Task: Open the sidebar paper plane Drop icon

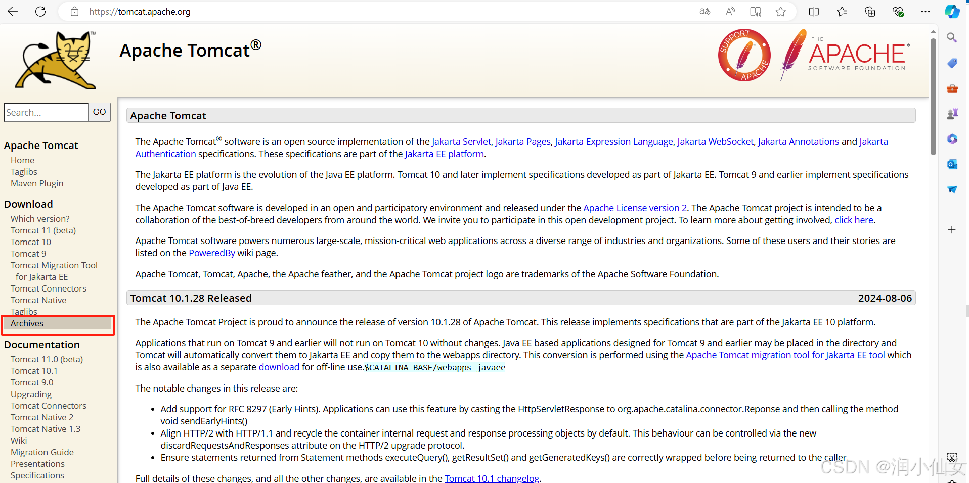Action: [952, 189]
